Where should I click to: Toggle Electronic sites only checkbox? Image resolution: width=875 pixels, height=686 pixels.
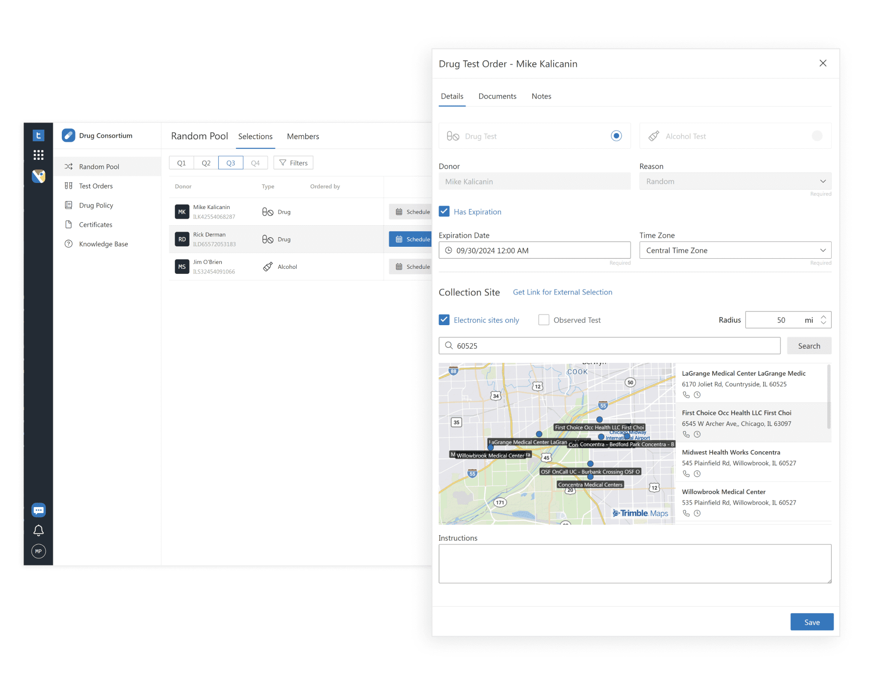click(x=444, y=320)
